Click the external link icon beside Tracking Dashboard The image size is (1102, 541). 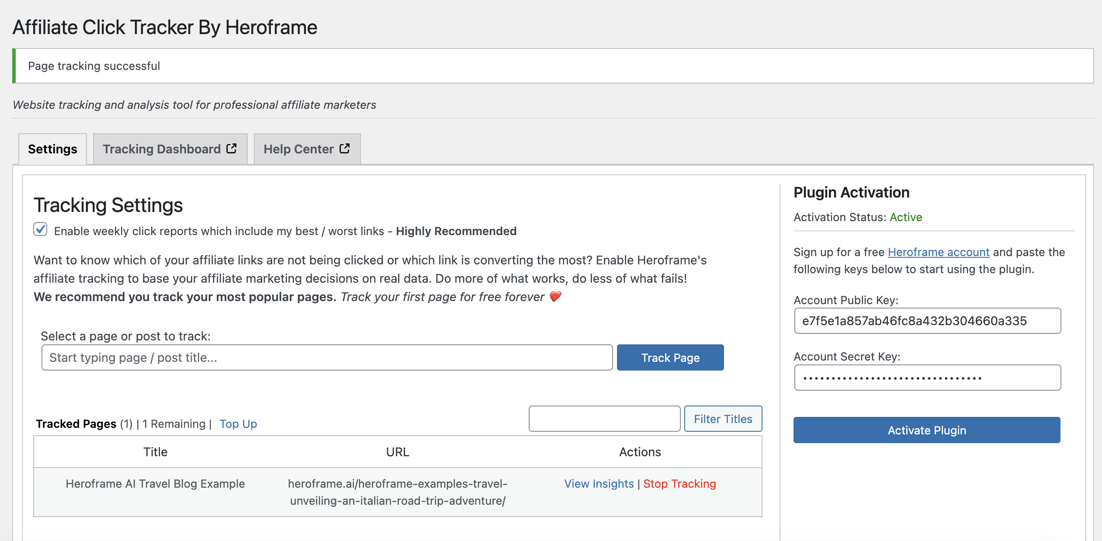coord(232,149)
